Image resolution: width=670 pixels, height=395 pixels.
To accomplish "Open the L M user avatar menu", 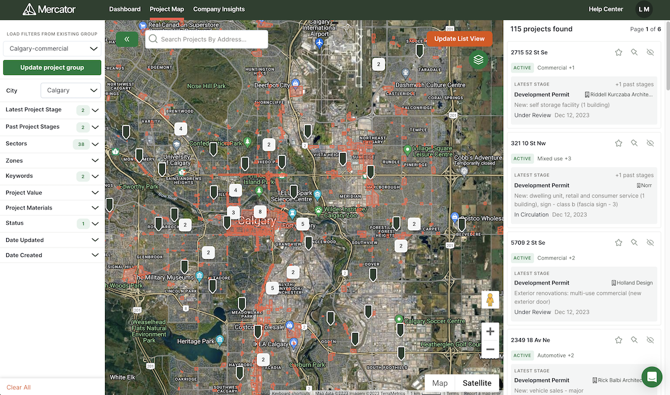I will 644,9.
